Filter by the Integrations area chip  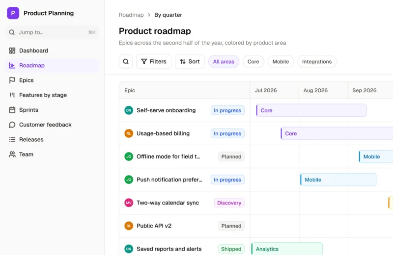click(317, 62)
